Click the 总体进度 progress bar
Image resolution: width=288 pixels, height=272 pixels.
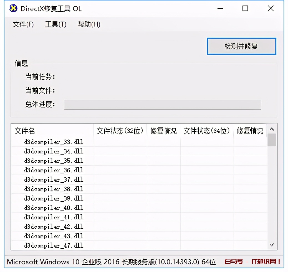click(x=162, y=105)
